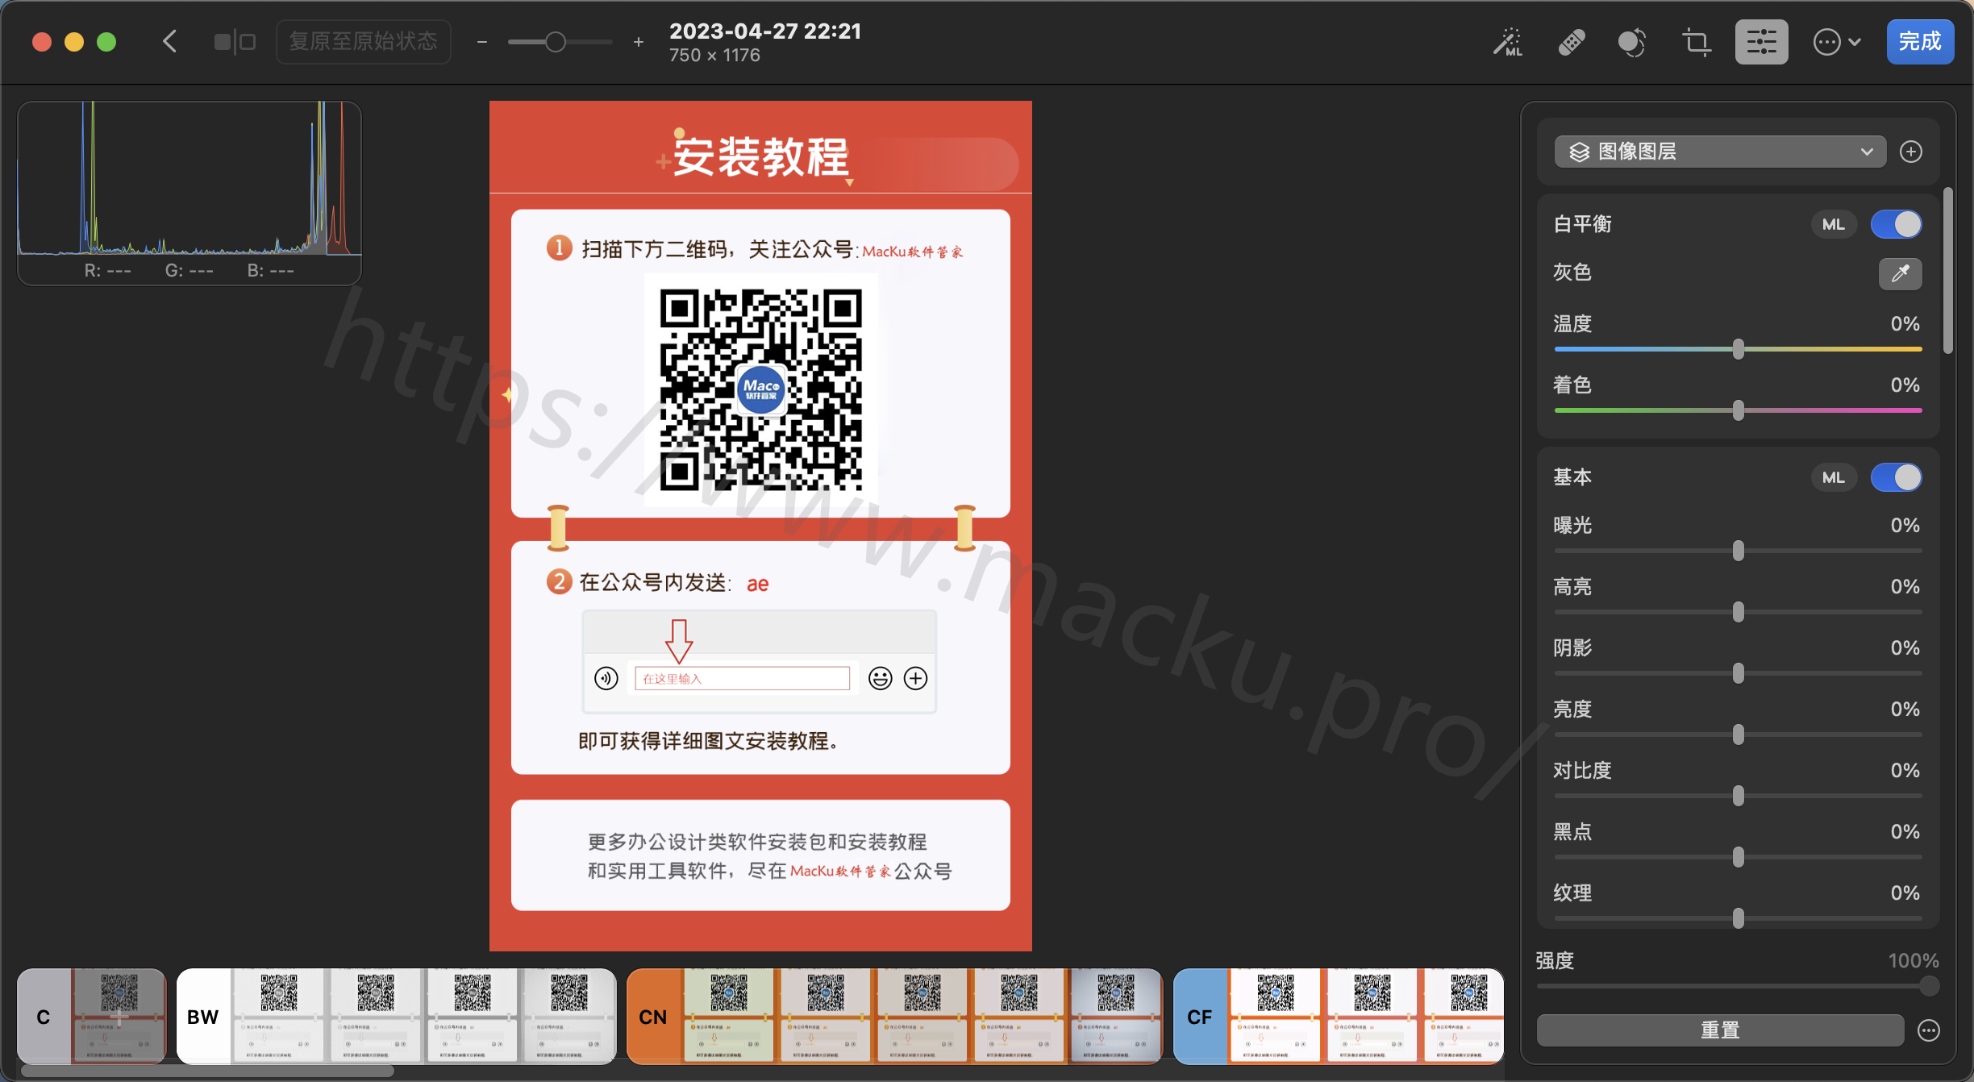The height and width of the screenshot is (1082, 1974).
Task: Click the adjustments panel vertical scrollbar
Action: (x=1947, y=270)
